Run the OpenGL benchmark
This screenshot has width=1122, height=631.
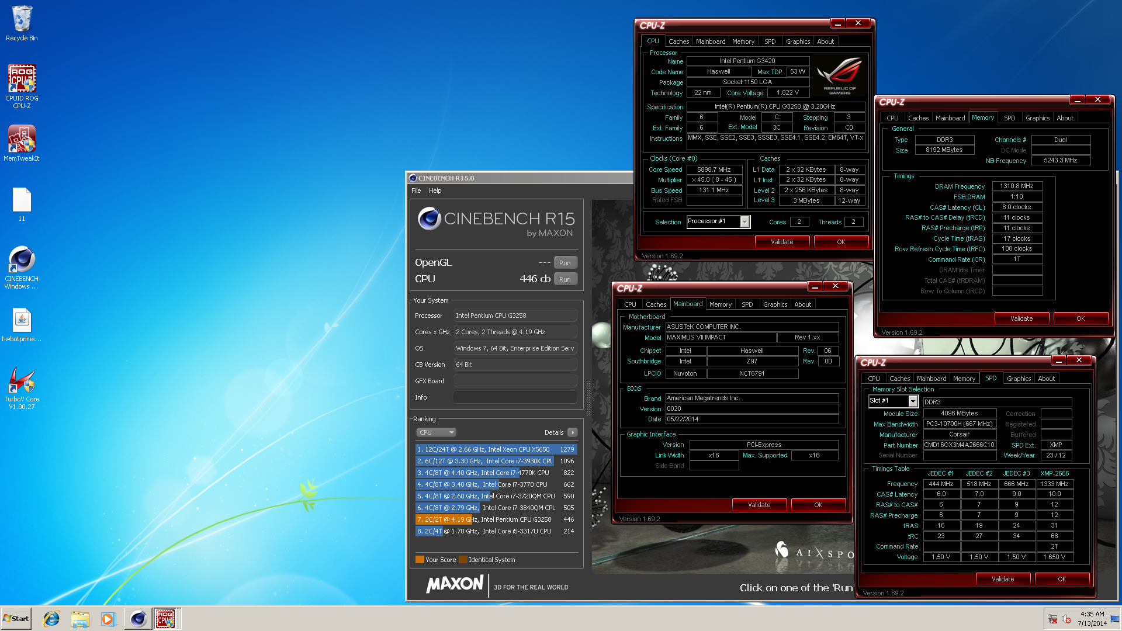565,263
